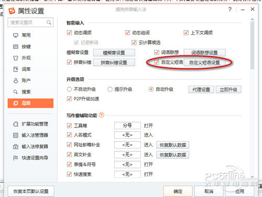Restore default data for 英文补全

(173, 155)
